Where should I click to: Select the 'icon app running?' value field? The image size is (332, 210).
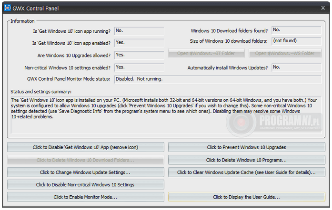139,31
